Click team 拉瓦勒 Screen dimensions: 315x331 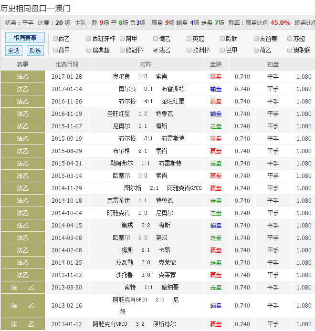(124, 263)
